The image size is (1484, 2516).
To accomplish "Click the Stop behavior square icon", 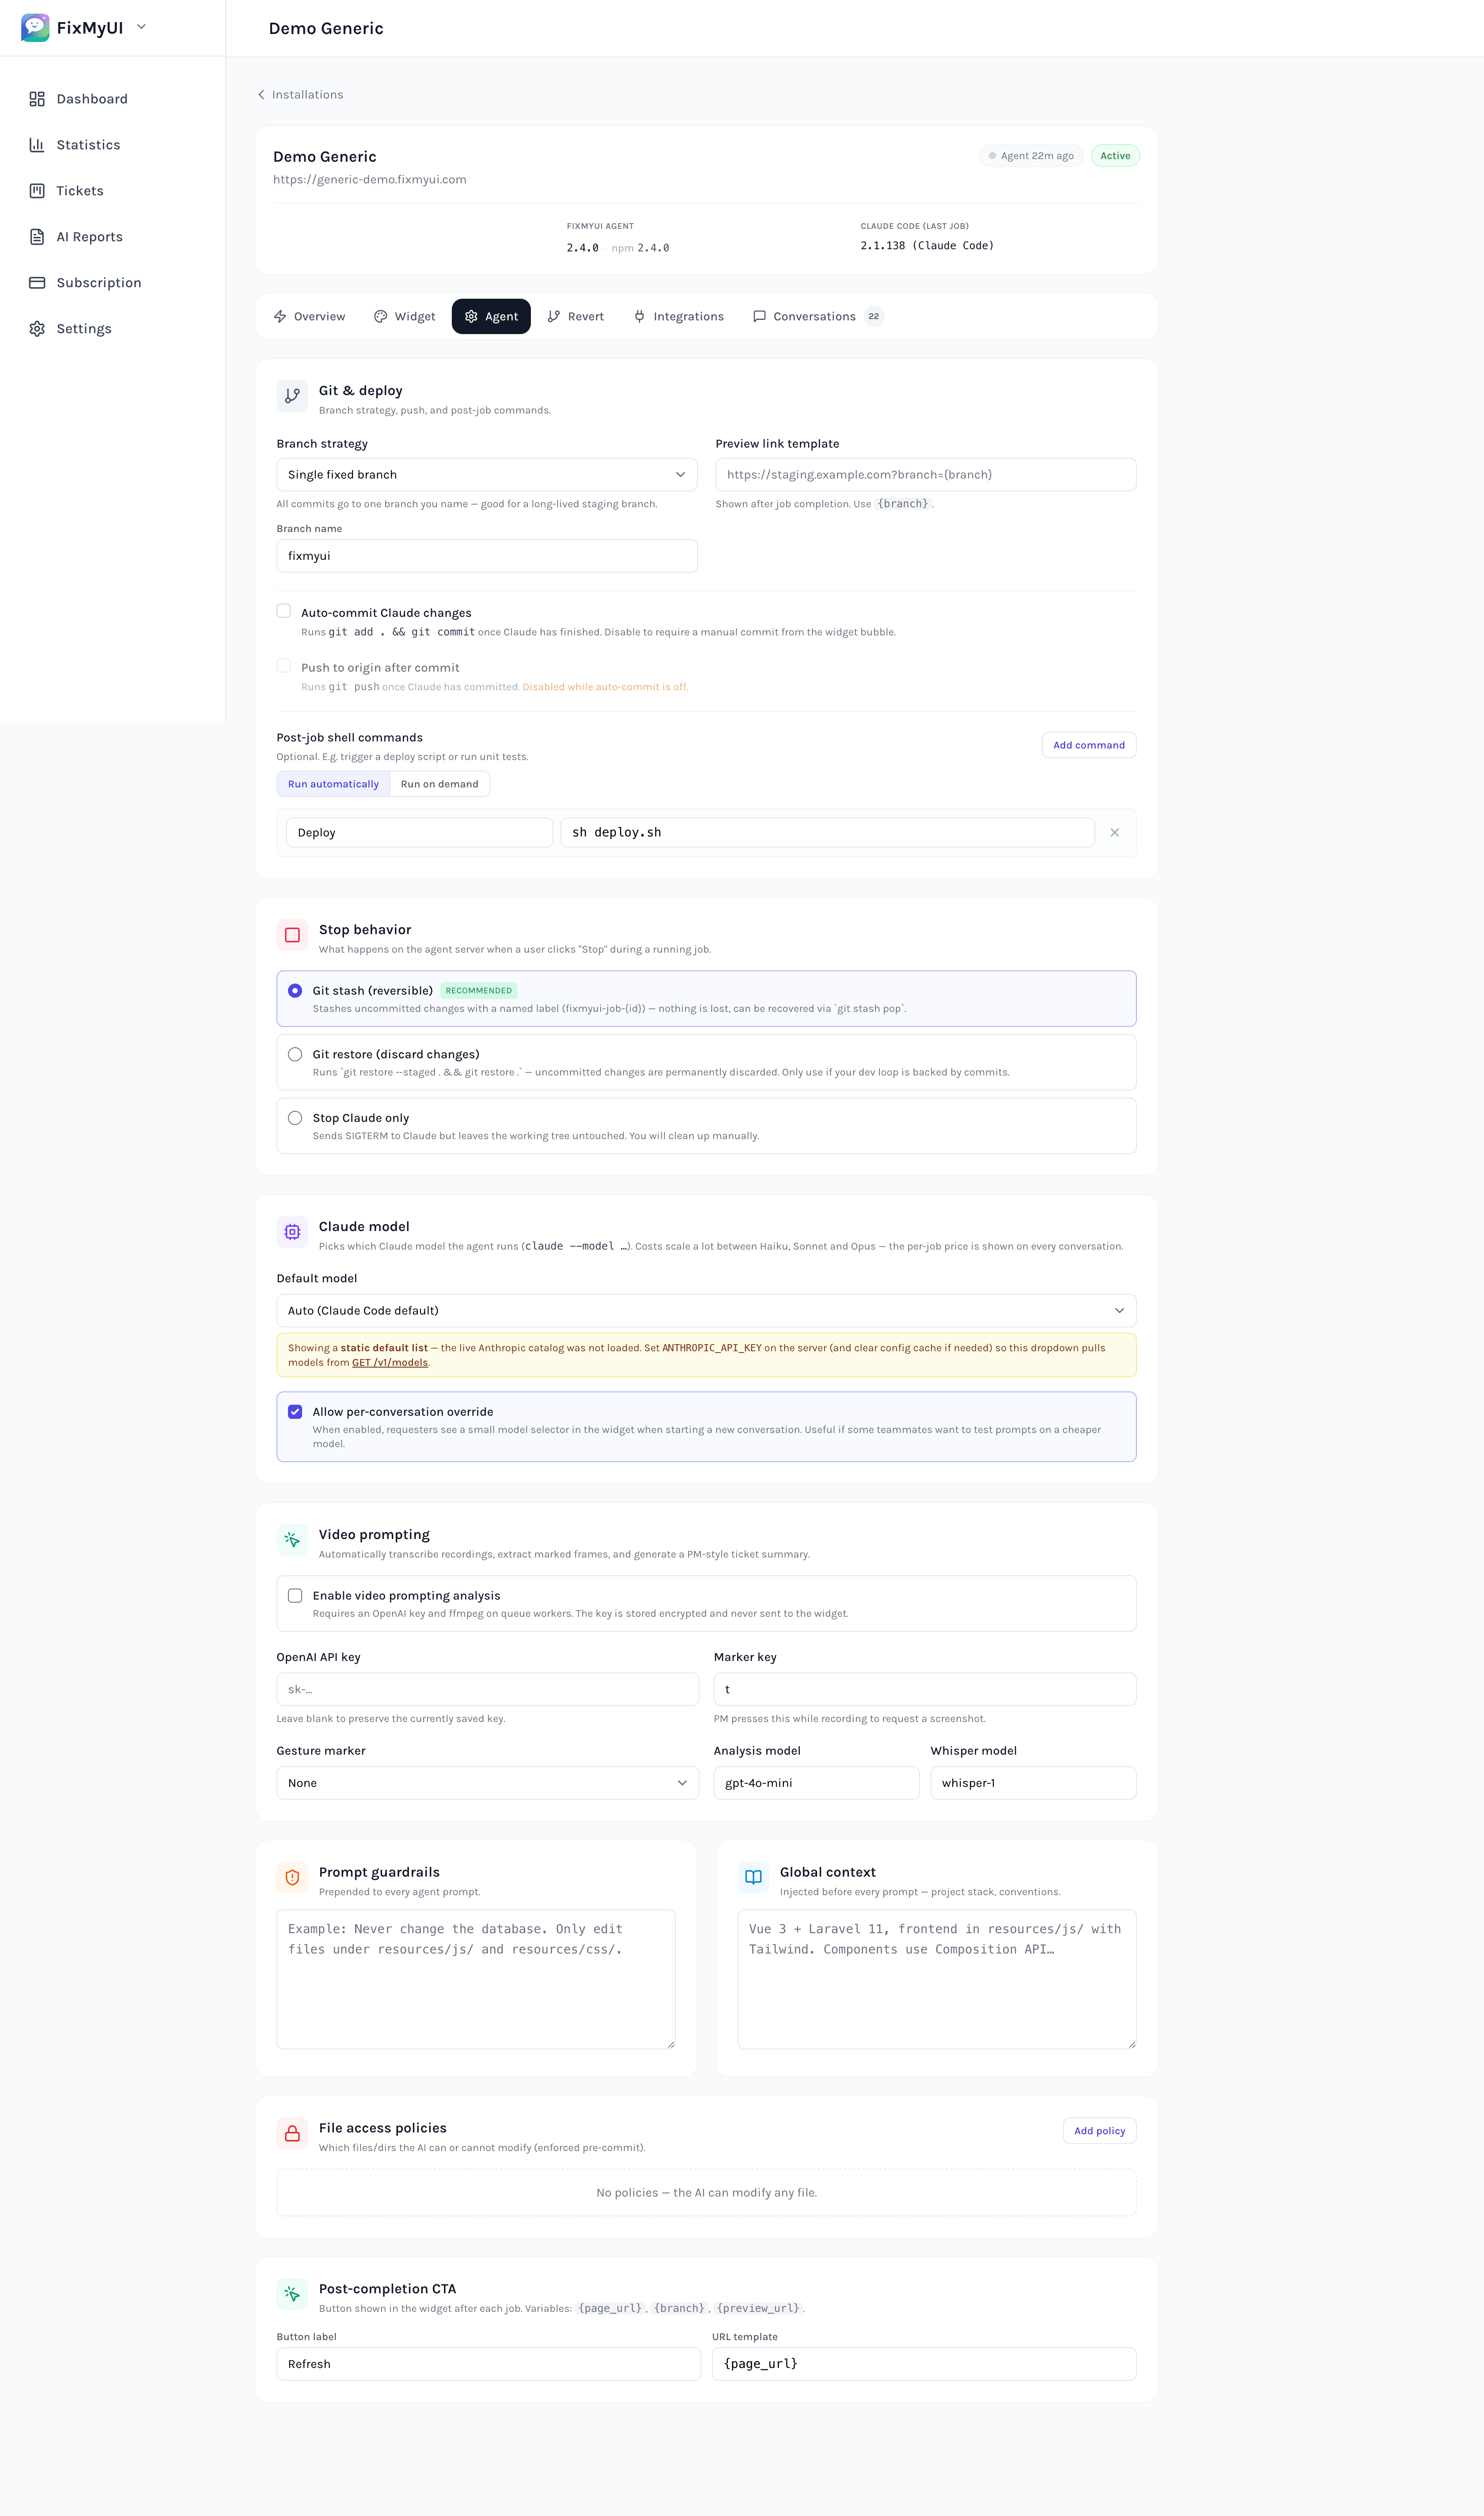I will (292, 935).
